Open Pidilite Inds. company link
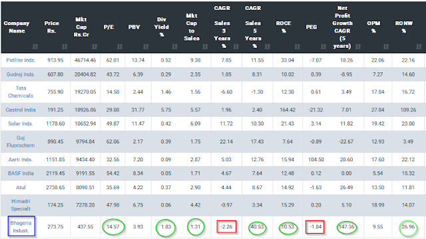The image size is (426, 239). tap(21, 60)
